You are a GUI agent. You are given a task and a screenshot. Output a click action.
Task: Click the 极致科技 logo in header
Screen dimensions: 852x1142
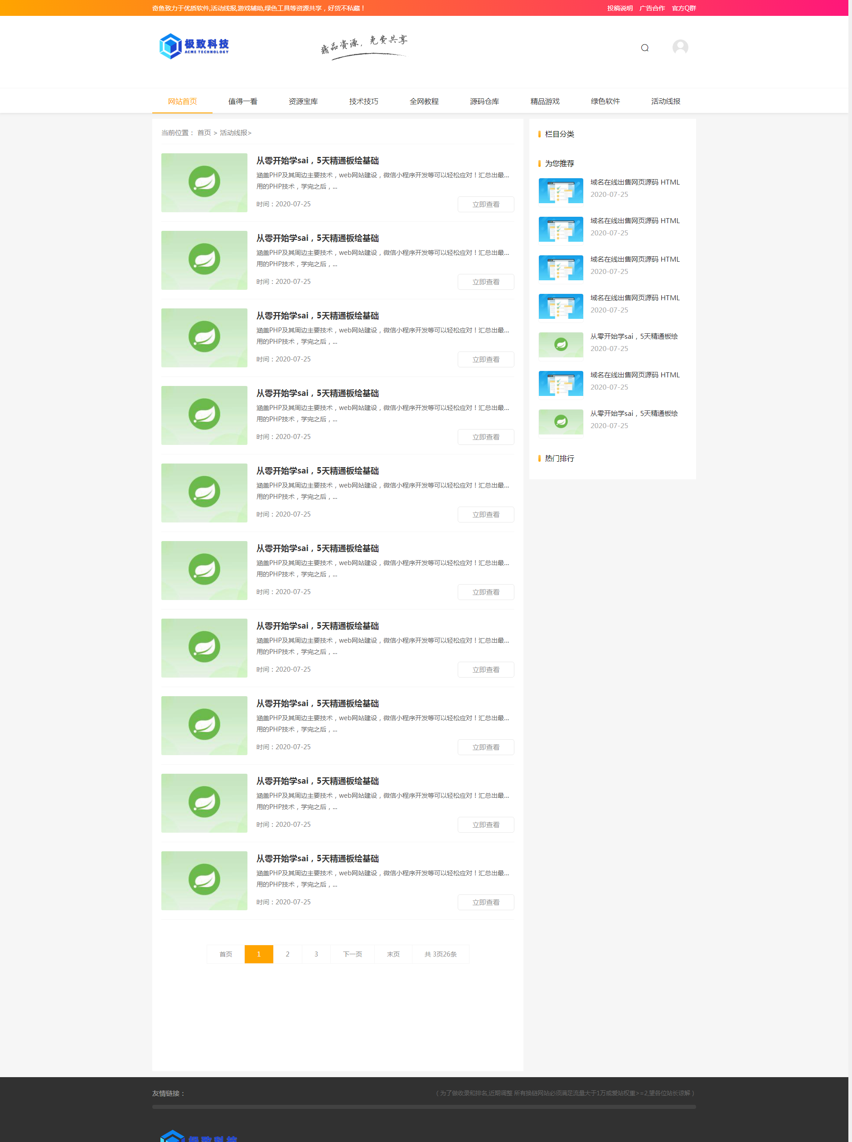[194, 46]
